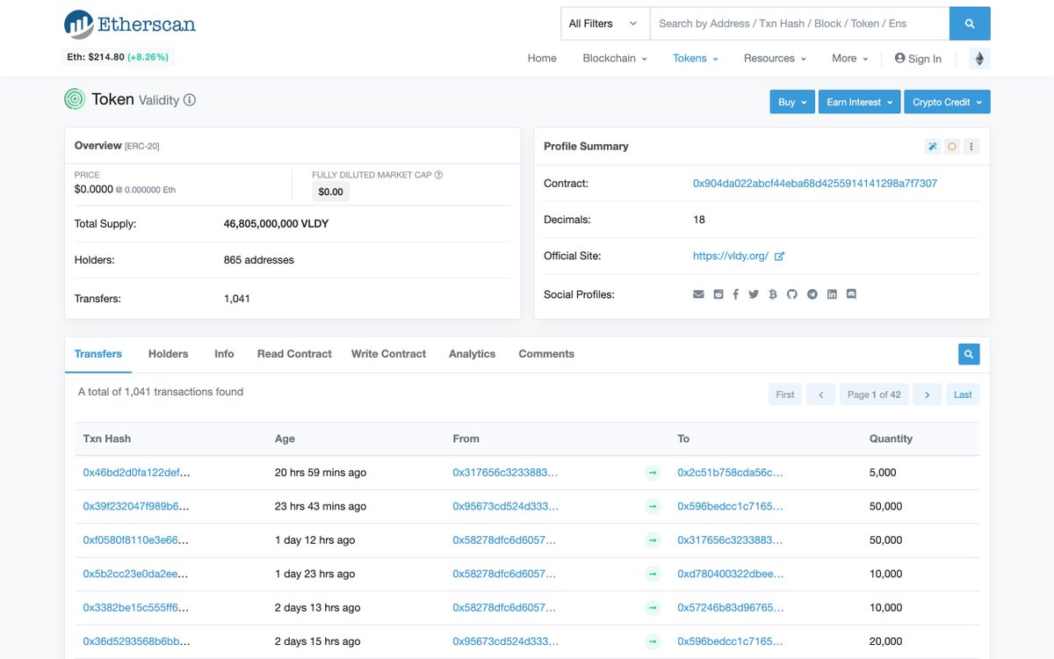Open the Write Contract tab
The width and height of the screenshot is (1054, 659).
pos(388,354)
